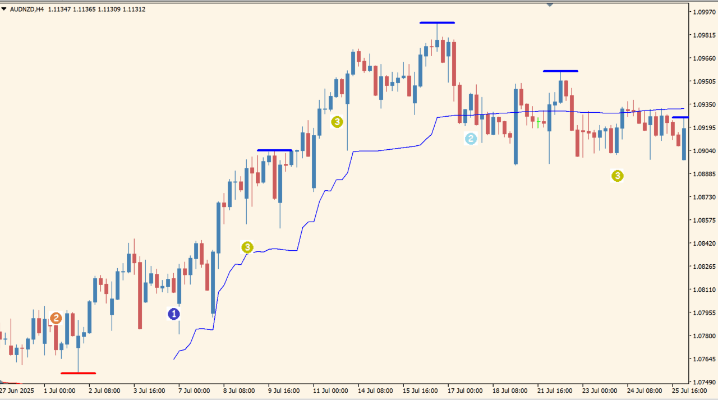718x400 pixels.
Task: Click the small green cross marker
Action: tap(538, 122)
